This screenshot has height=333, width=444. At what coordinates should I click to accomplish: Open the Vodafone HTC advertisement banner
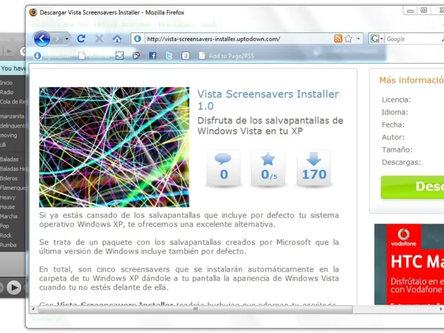pos(409,264)
